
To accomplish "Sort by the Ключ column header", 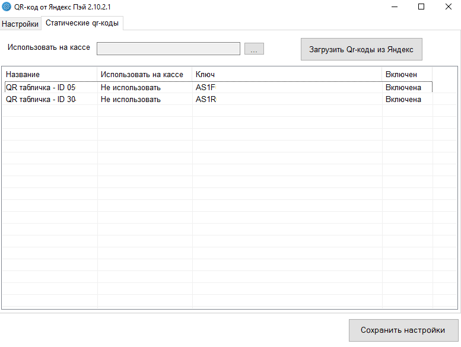I will tap(287, 74).
